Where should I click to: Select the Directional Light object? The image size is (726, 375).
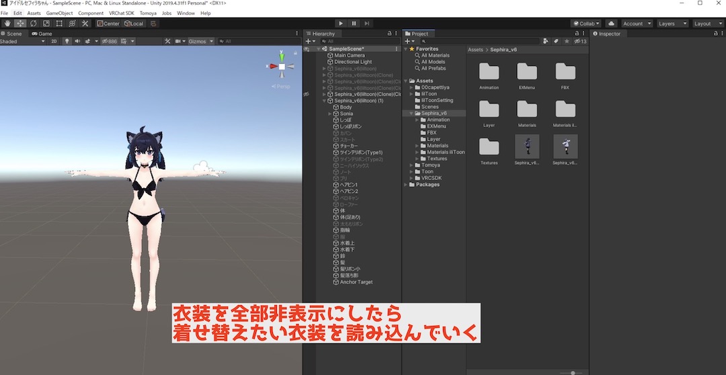point(353,62)
